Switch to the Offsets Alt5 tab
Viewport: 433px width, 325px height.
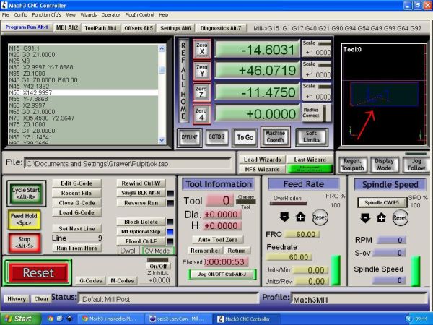click(x=139, y=28)
